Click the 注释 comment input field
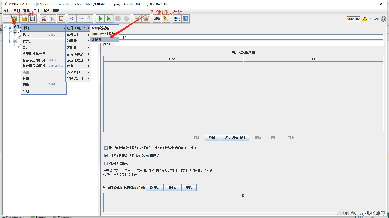Screen dimensions: 389x218 pos(248,43)
